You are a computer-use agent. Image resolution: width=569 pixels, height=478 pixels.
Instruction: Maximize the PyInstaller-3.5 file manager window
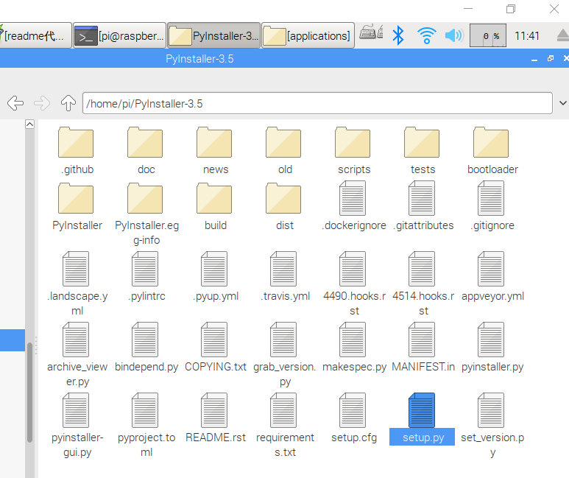551,58
